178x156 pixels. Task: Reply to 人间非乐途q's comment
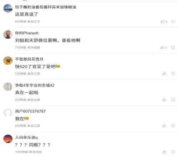(173, 152)
